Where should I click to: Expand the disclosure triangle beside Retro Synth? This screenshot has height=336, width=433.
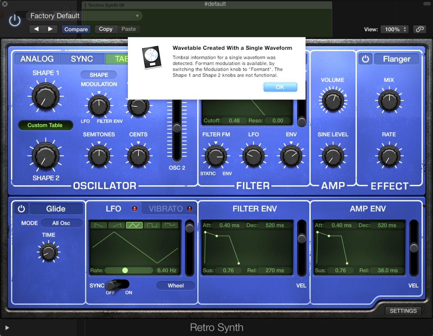click(7, 328)
